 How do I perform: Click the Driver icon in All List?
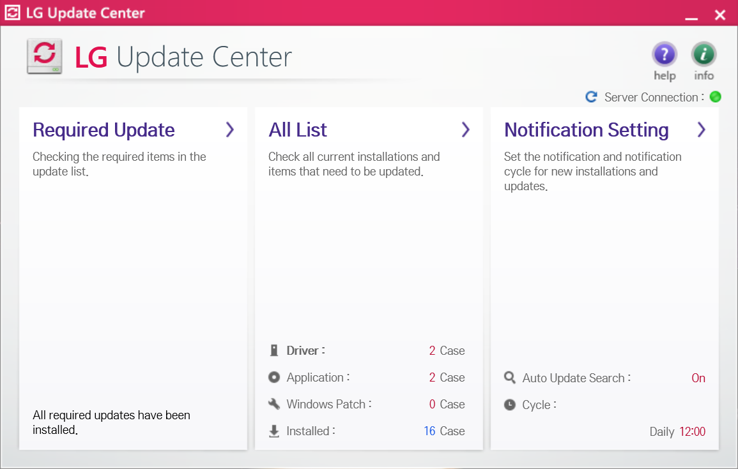(x=274, y=350)
